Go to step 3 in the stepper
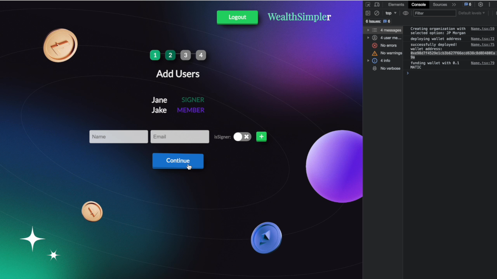This screenshot has height=279, width=497. pos(186,55)
